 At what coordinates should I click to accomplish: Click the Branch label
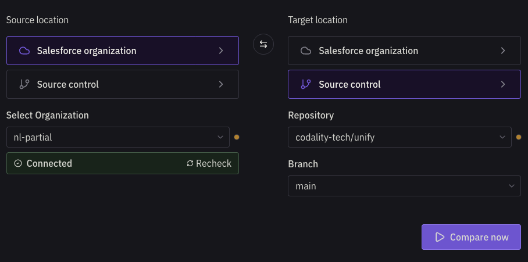303,164
